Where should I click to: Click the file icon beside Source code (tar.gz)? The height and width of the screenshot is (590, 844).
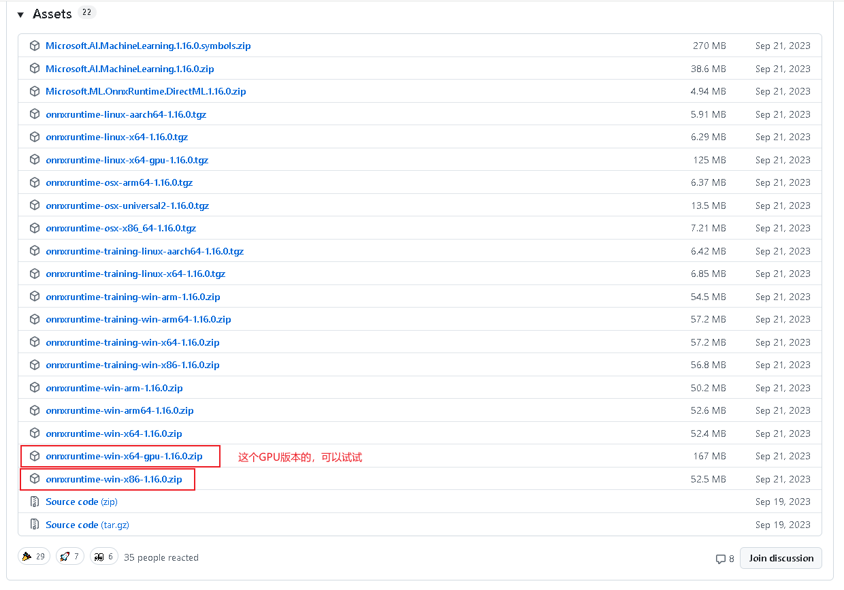(x=35, y=525)
